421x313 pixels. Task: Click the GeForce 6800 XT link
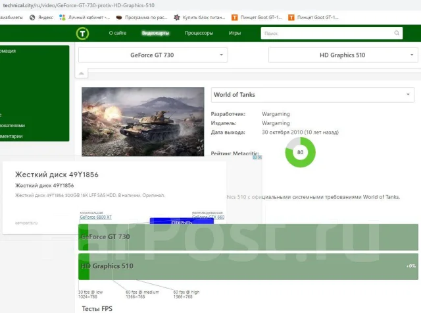pyautogui.click(x=95, y=217)
